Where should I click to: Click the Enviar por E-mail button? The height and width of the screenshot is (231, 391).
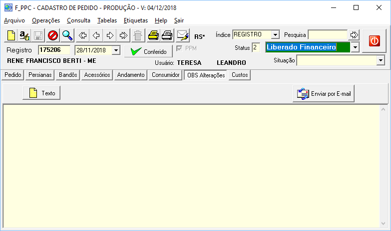click(x=324, y=94)
